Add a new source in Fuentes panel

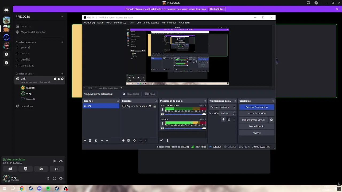[123, 141]
